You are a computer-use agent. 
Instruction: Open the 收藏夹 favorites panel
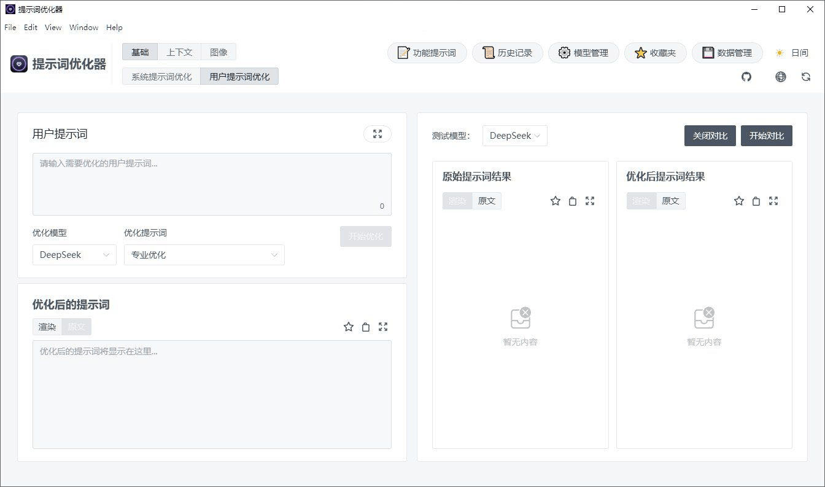pyautogui.click(x=655, y=53)
